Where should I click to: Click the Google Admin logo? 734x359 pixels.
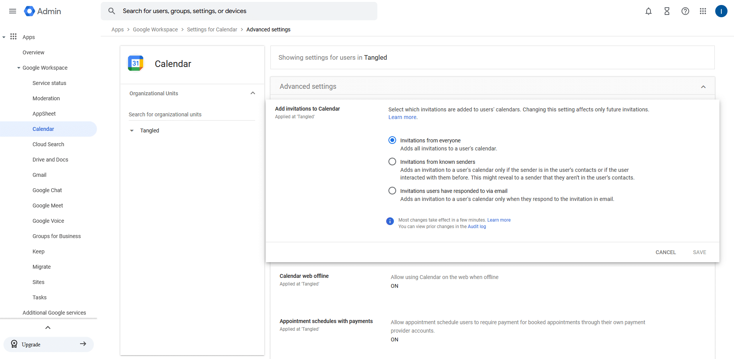43,11
